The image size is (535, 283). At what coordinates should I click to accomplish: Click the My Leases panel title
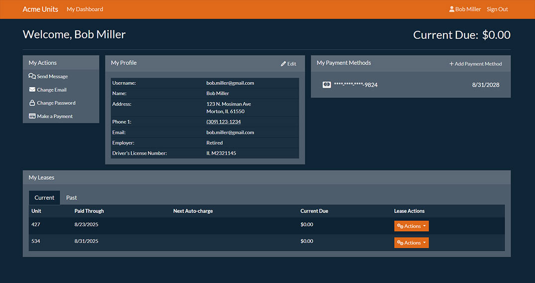click(41, 177)
